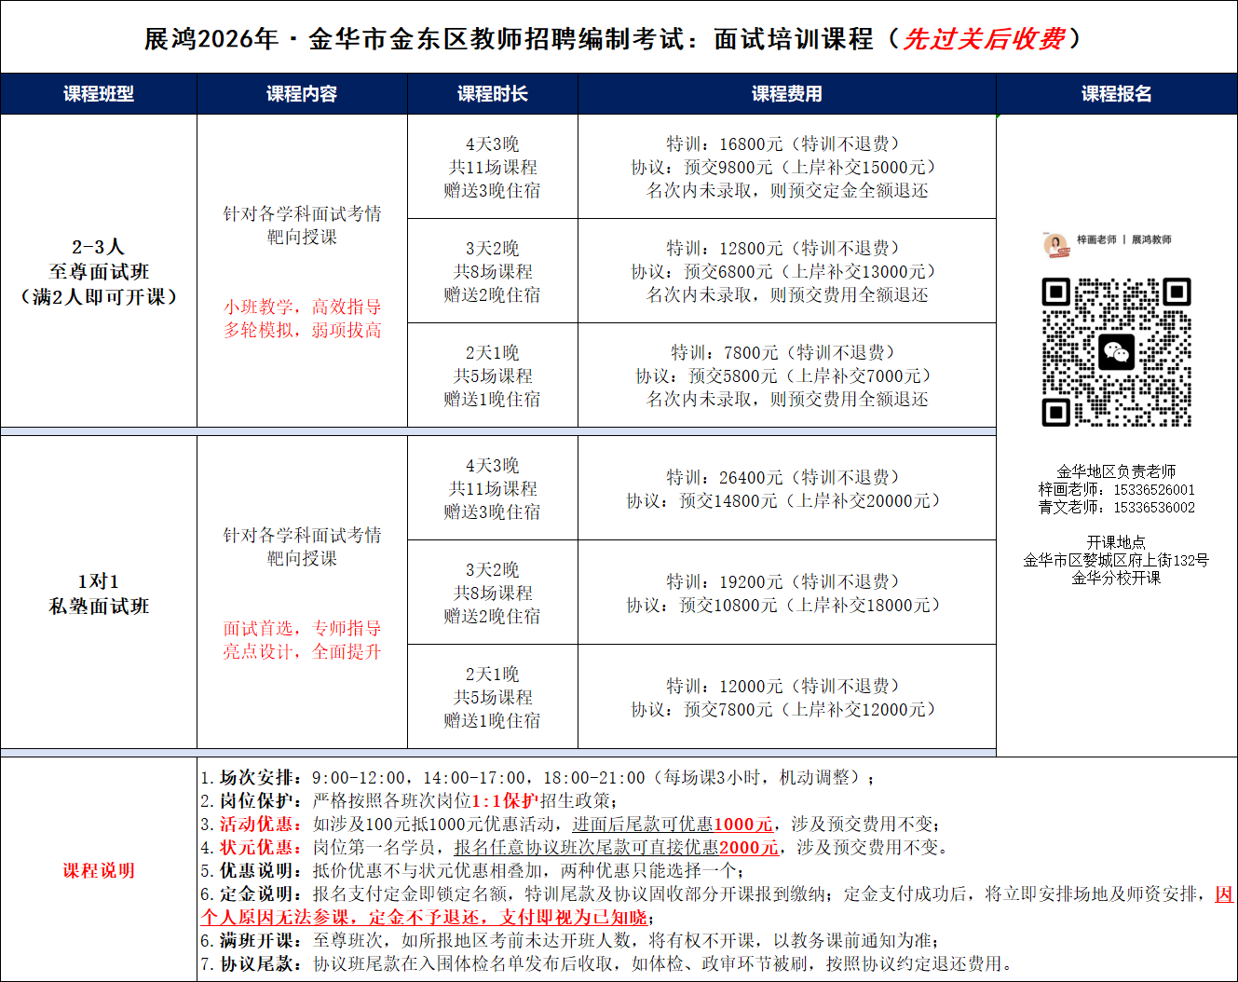Click the top-left corner square of the QR code
The width and height of the screenshot is (1238, 982).
point(1055,293)
